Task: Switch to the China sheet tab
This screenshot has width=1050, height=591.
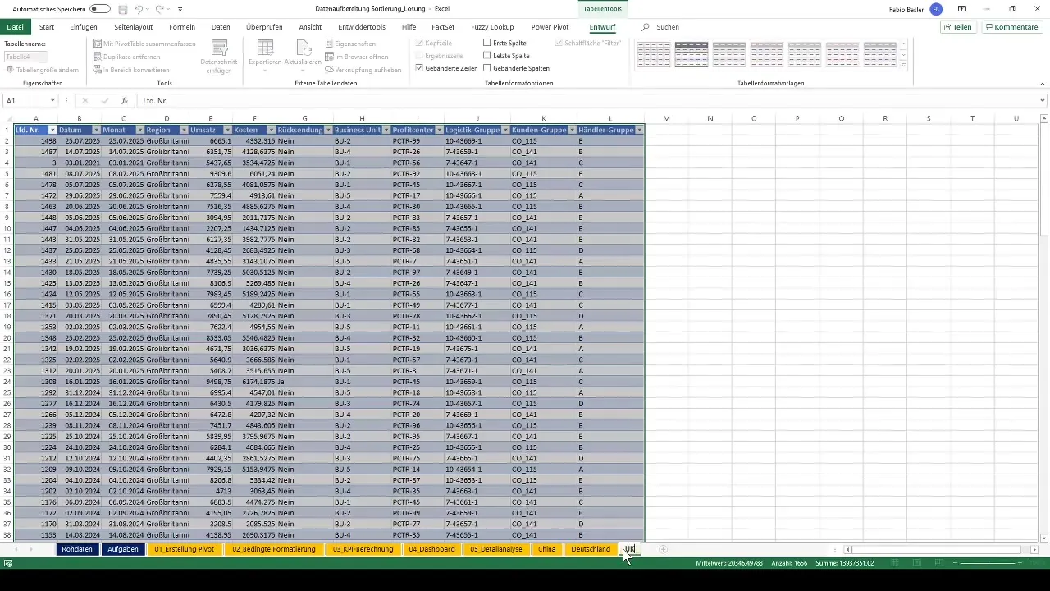Action: (547, 549)
